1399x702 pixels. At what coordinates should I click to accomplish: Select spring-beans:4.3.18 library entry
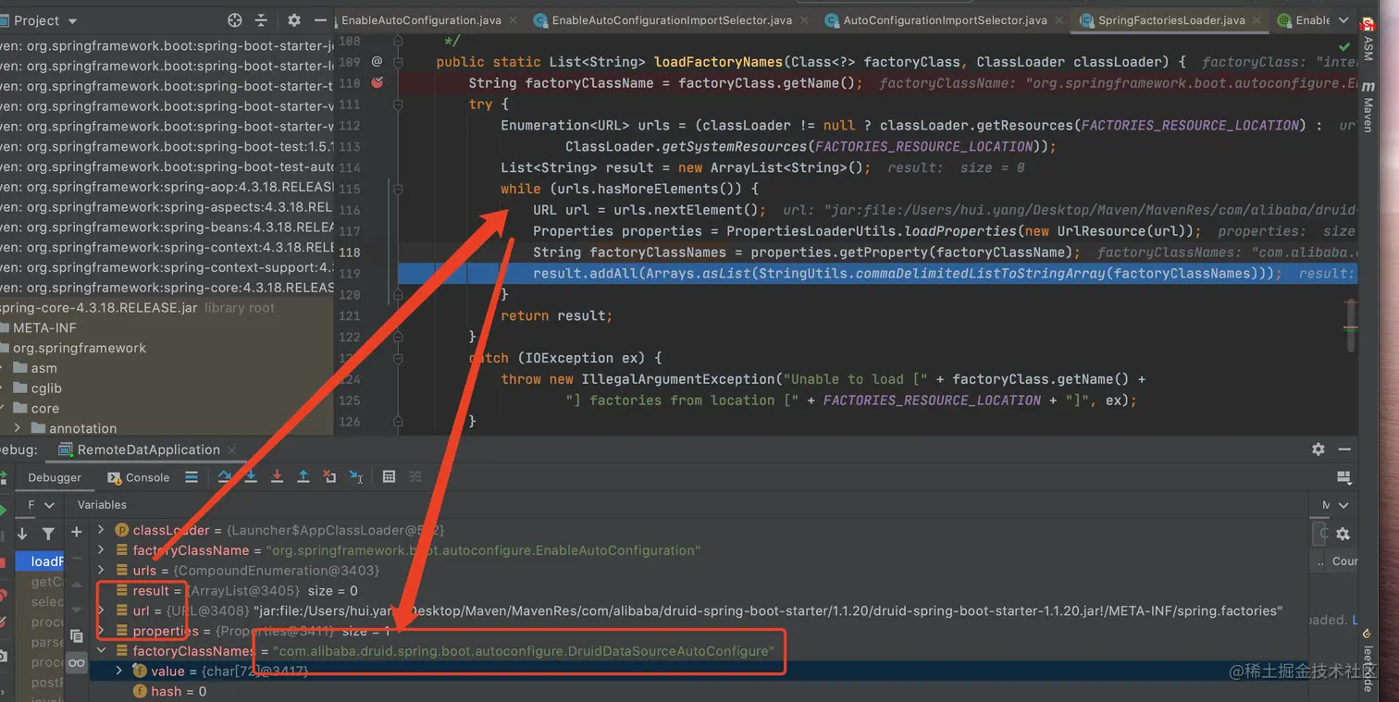pos(167,227)
